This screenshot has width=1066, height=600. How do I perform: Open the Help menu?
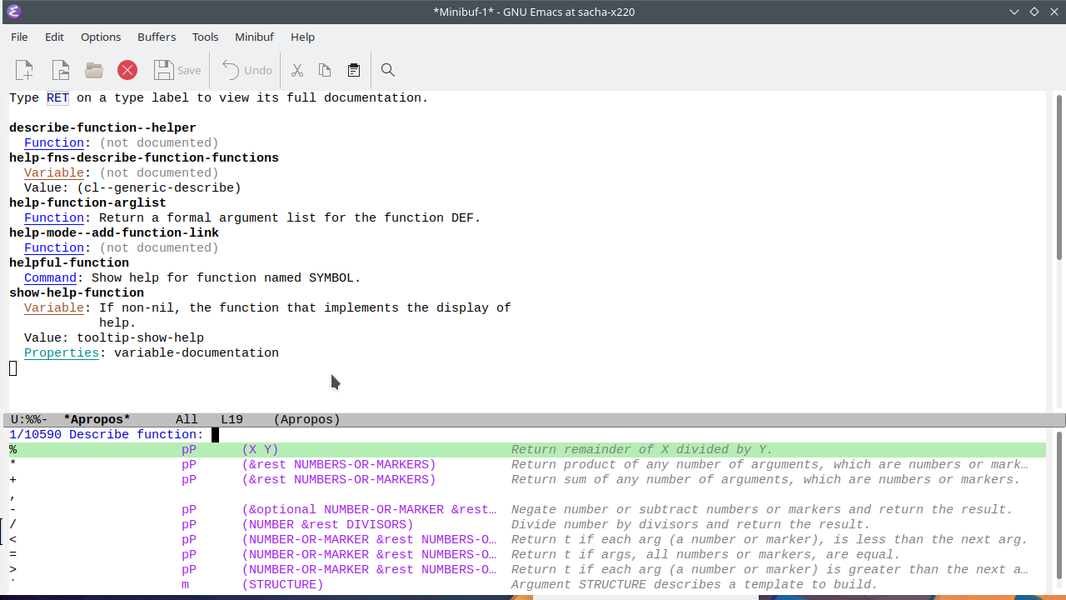coord(302,37)
